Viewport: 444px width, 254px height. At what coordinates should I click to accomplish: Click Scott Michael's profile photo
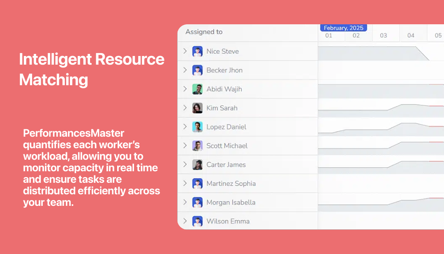(x=197, y=146)
